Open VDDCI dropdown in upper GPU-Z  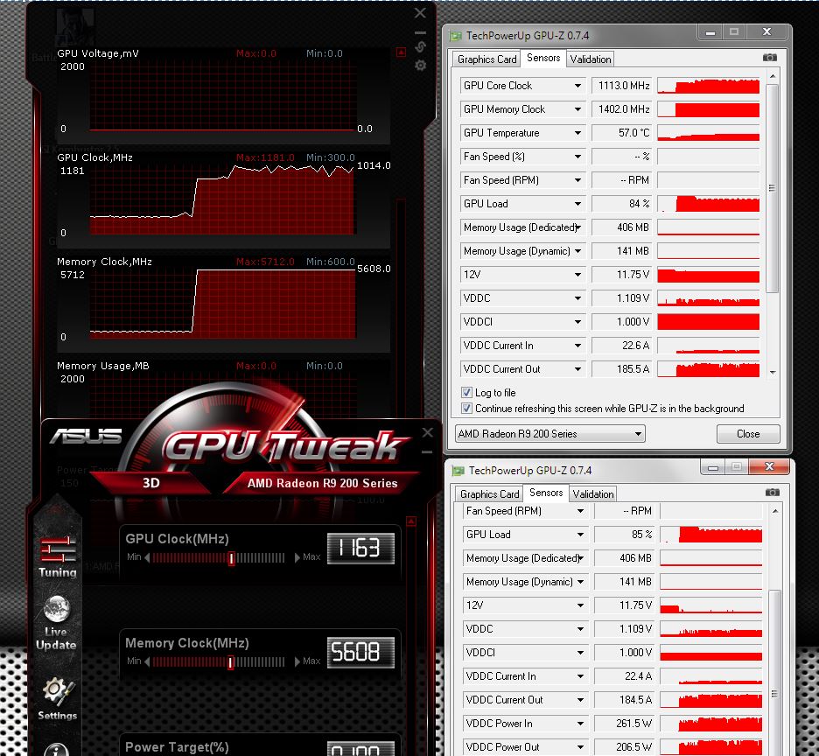pyautogui.click(x=577, y=322)
